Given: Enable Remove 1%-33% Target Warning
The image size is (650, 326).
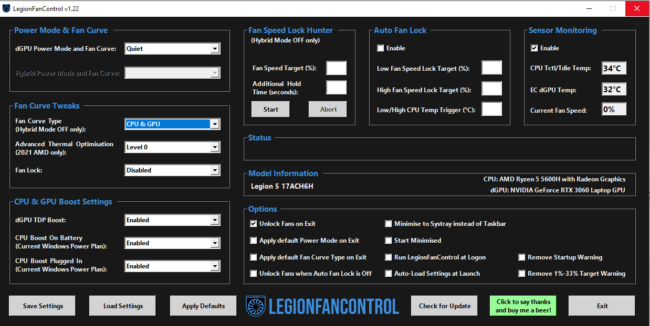Looking at the screenshot, I should click(x=522, y=274).
